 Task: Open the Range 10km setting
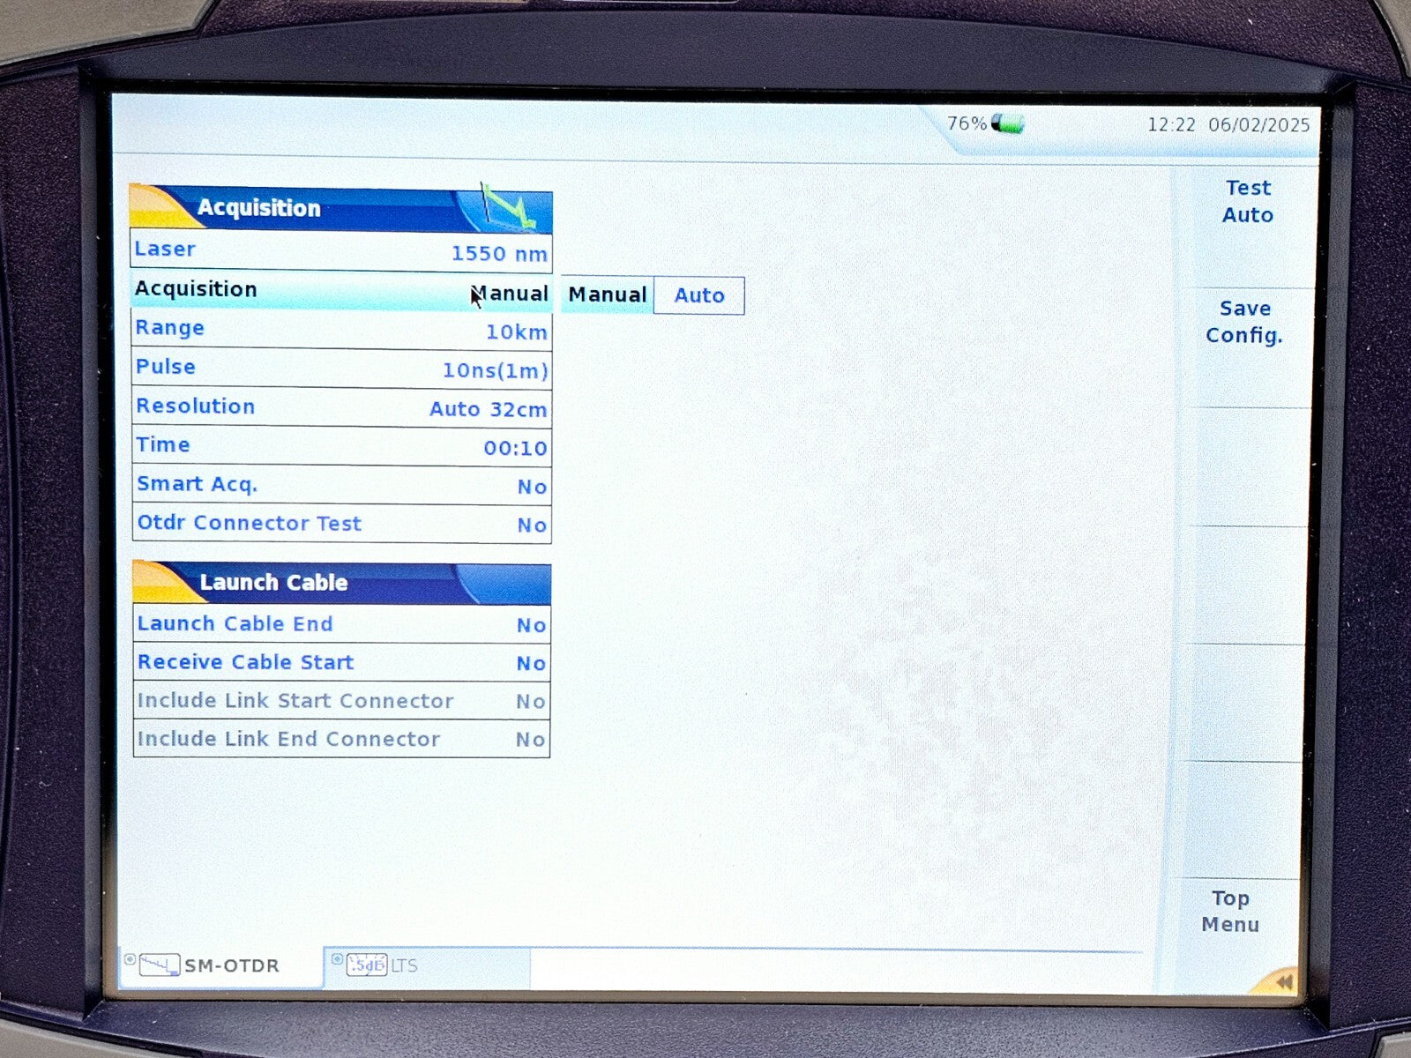coord(341,330)
